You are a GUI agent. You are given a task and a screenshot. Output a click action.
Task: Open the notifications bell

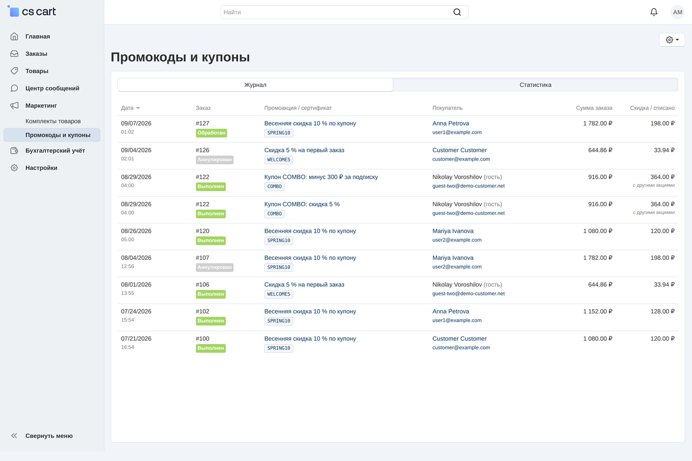click(654, 12)
